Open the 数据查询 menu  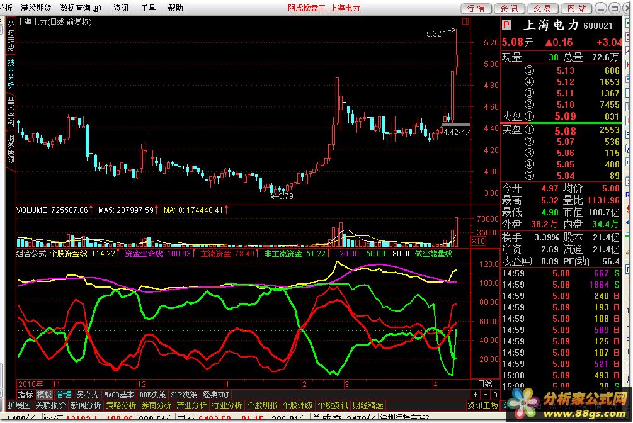coord(81,8)
